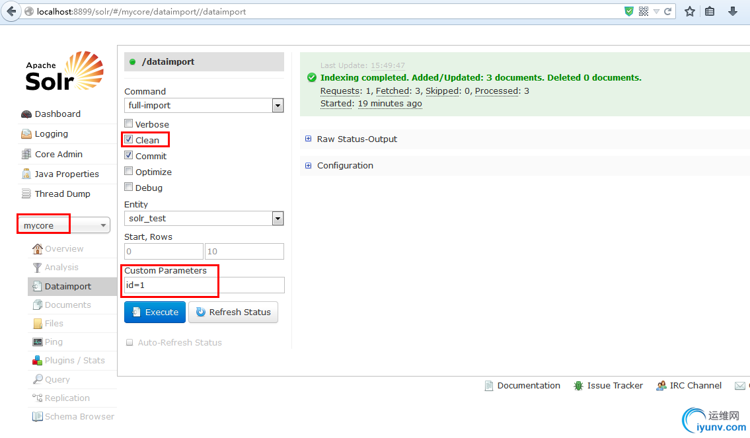750x438 pixels.
Task: Click the Schema Browser book icon
Action: (x=37, y=416)
